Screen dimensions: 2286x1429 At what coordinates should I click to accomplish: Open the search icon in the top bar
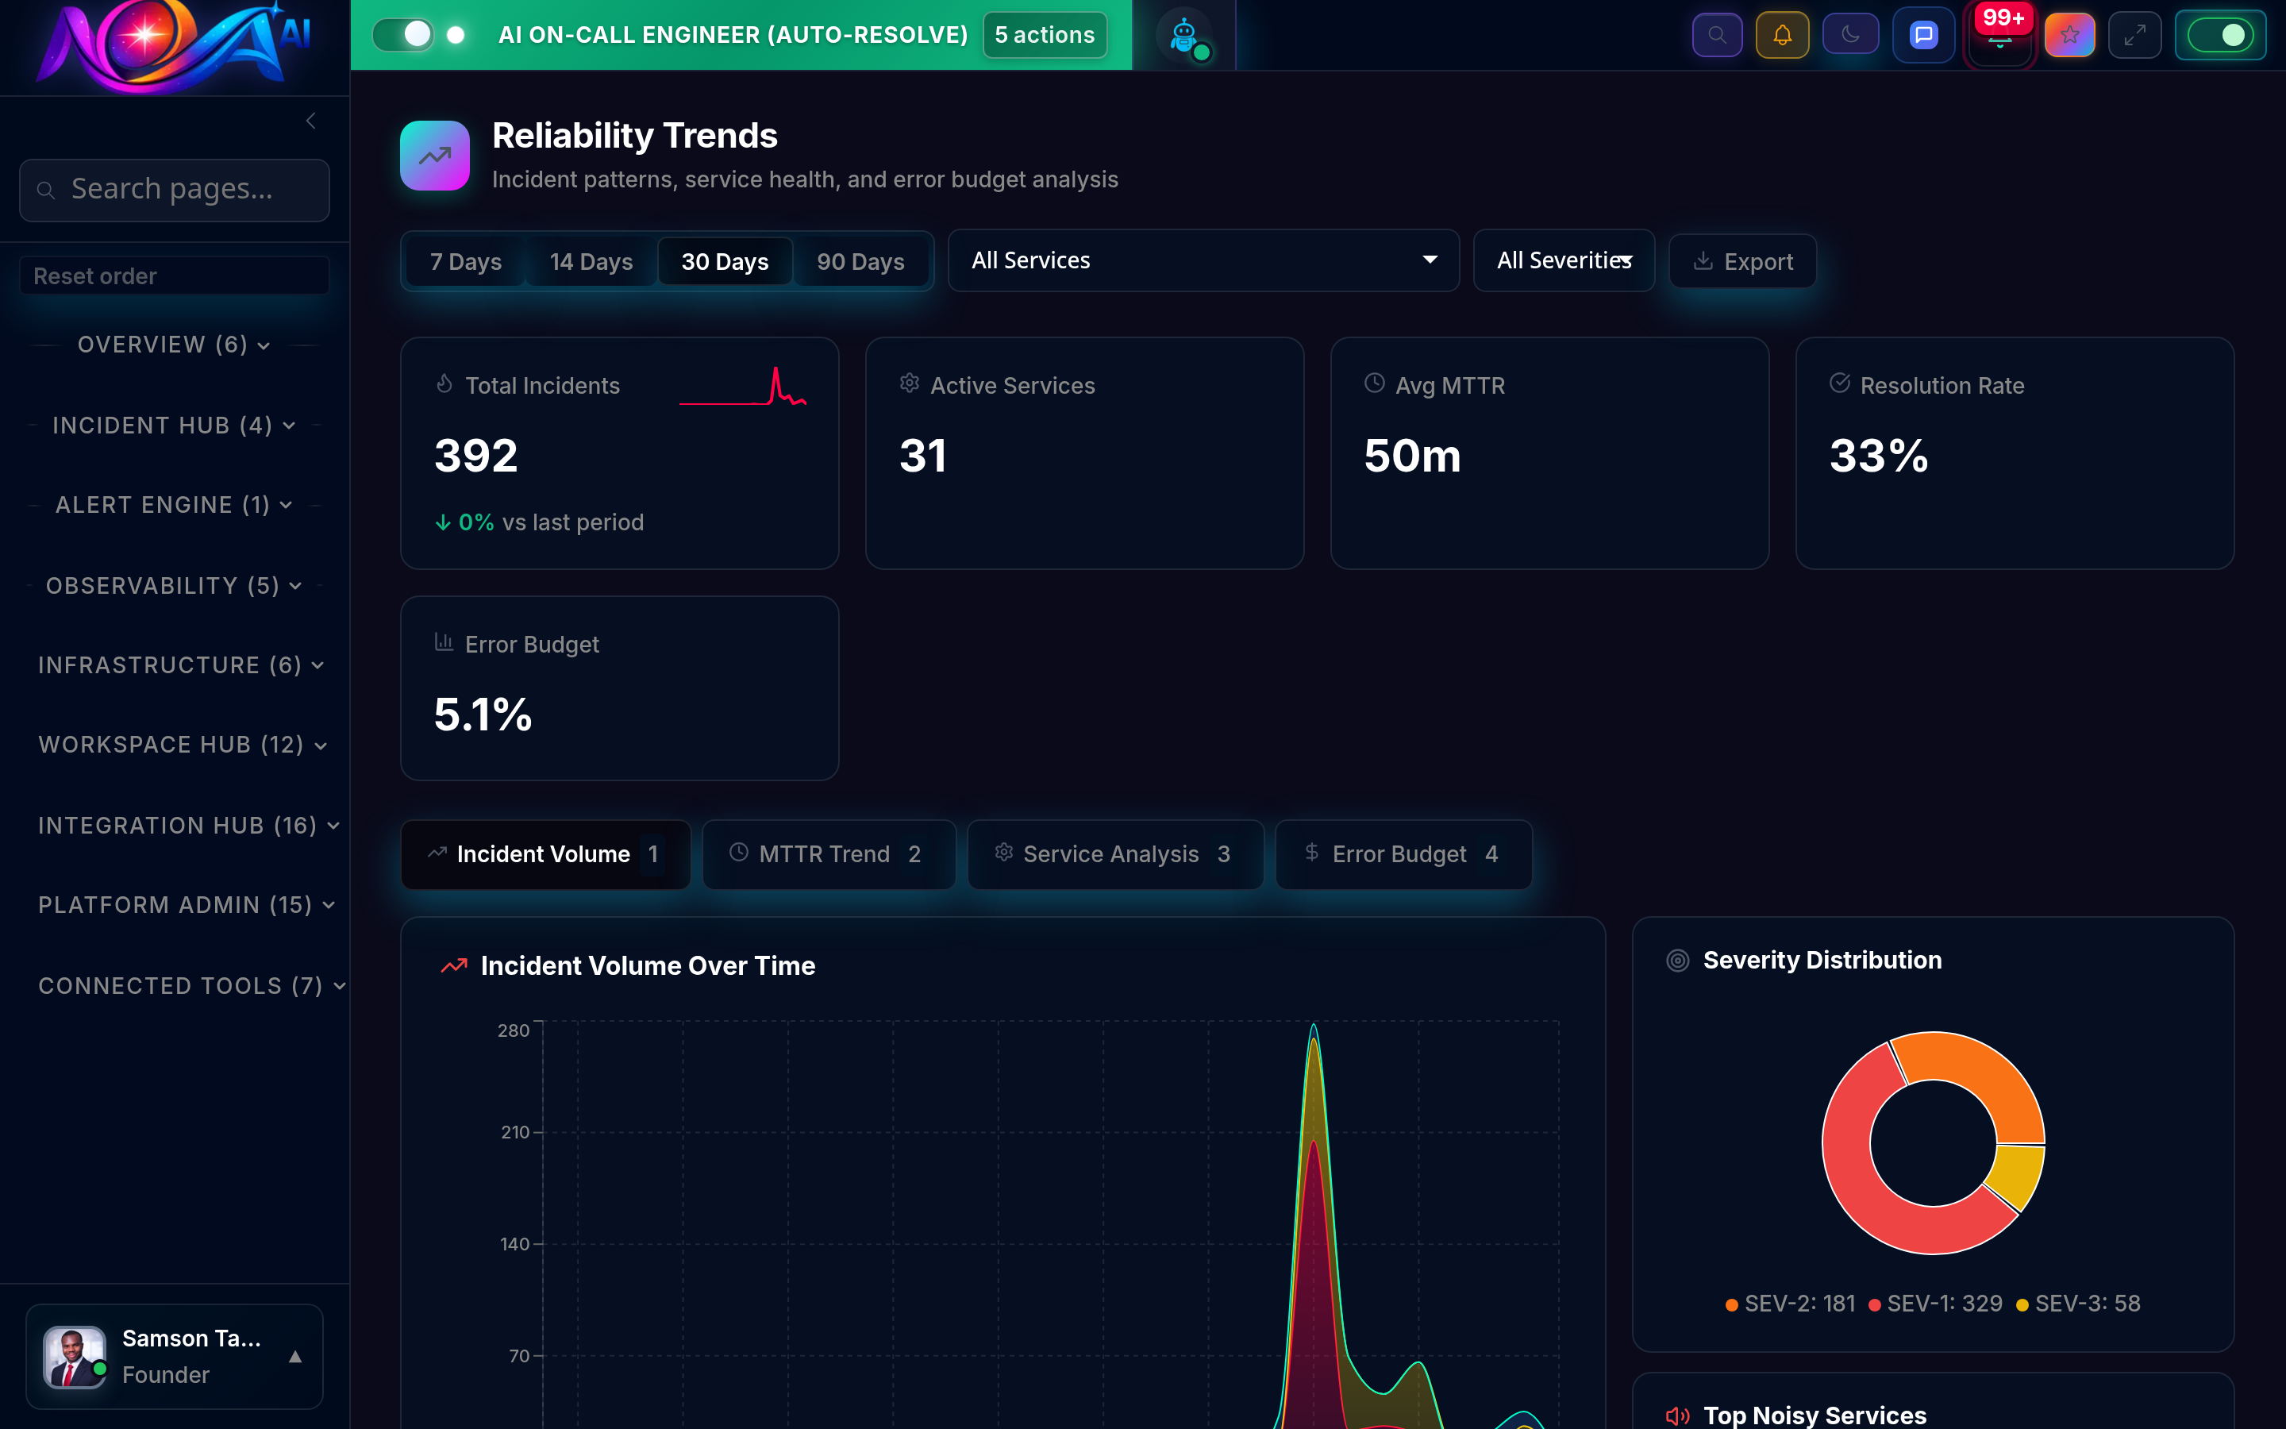(1716, 34)
